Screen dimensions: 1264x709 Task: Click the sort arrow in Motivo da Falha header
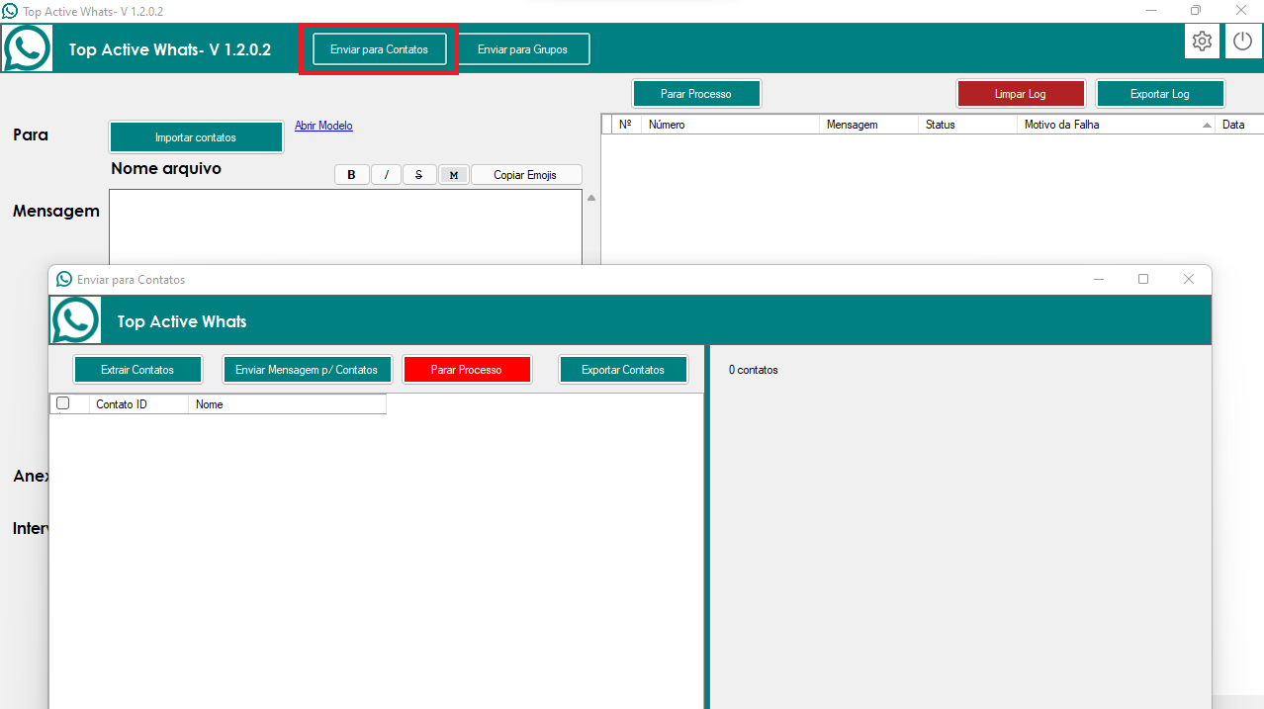pos(1207,126)
